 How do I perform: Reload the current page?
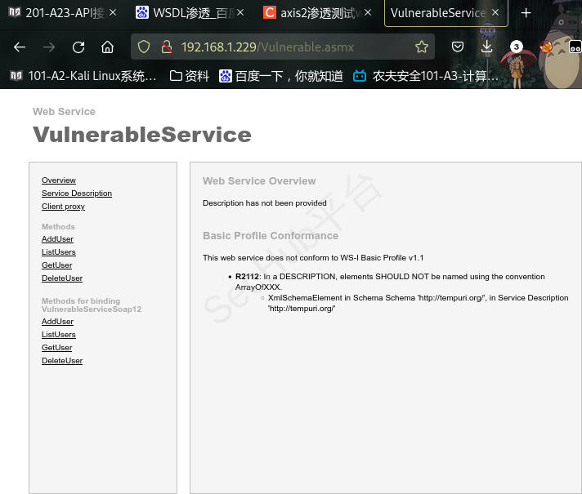78,47
